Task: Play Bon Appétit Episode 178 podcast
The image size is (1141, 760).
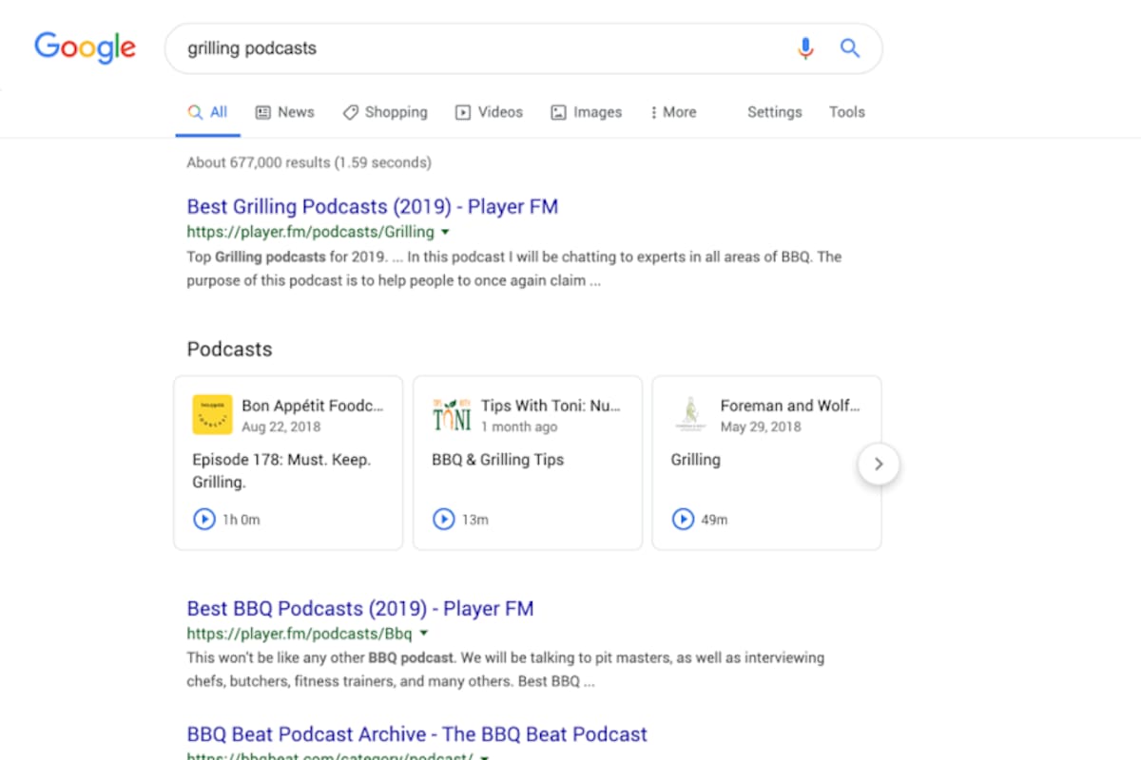Action: tap(203, 520)
